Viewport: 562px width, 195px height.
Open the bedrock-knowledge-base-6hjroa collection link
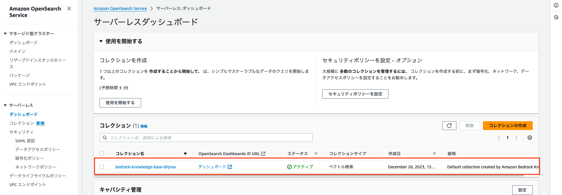145,167
